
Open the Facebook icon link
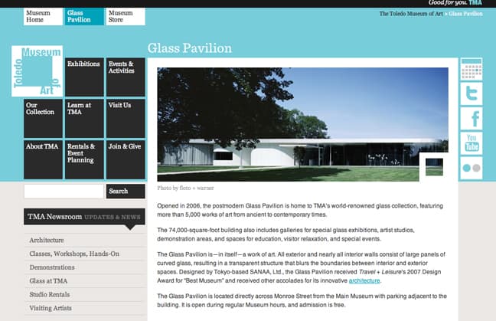coord(472,119)
